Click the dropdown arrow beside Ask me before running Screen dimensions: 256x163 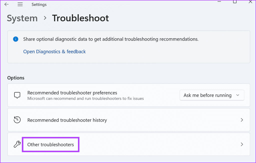(238, 95)
